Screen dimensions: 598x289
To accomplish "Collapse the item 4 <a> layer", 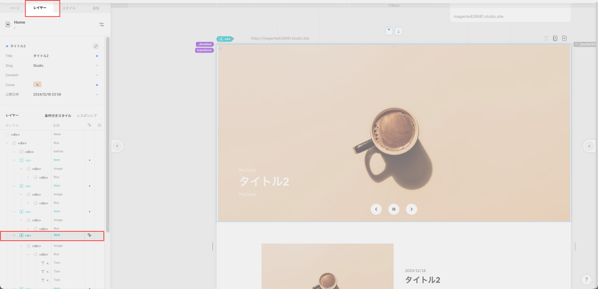I will click(14, 235).
